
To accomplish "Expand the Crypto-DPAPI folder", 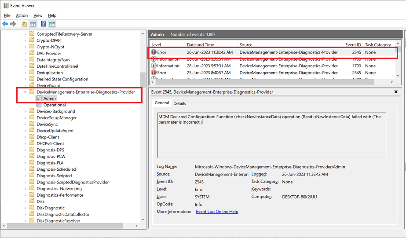I will [x=25, y=40].
